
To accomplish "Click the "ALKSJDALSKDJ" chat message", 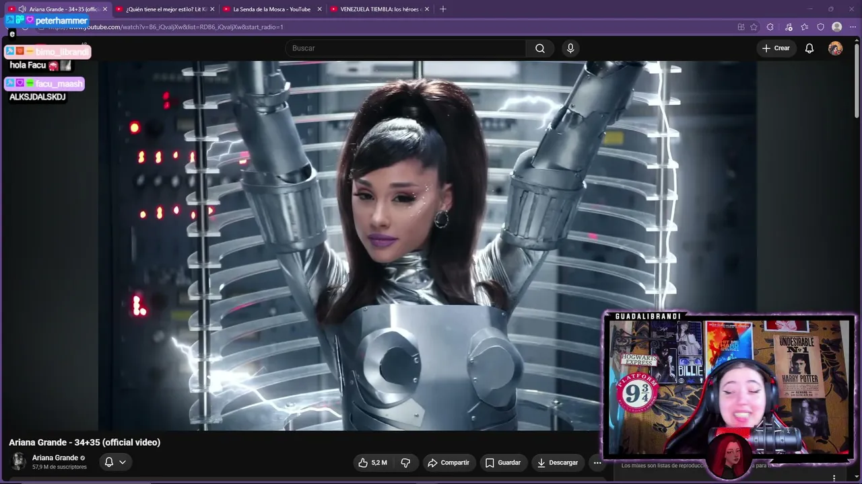I will point(38,97).
